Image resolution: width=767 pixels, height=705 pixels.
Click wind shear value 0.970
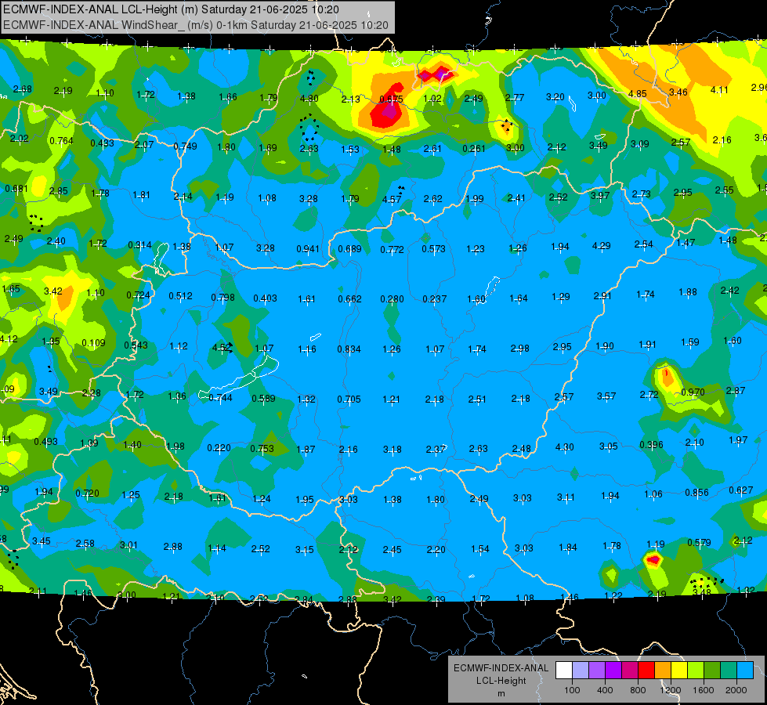(x=693, y=392)
